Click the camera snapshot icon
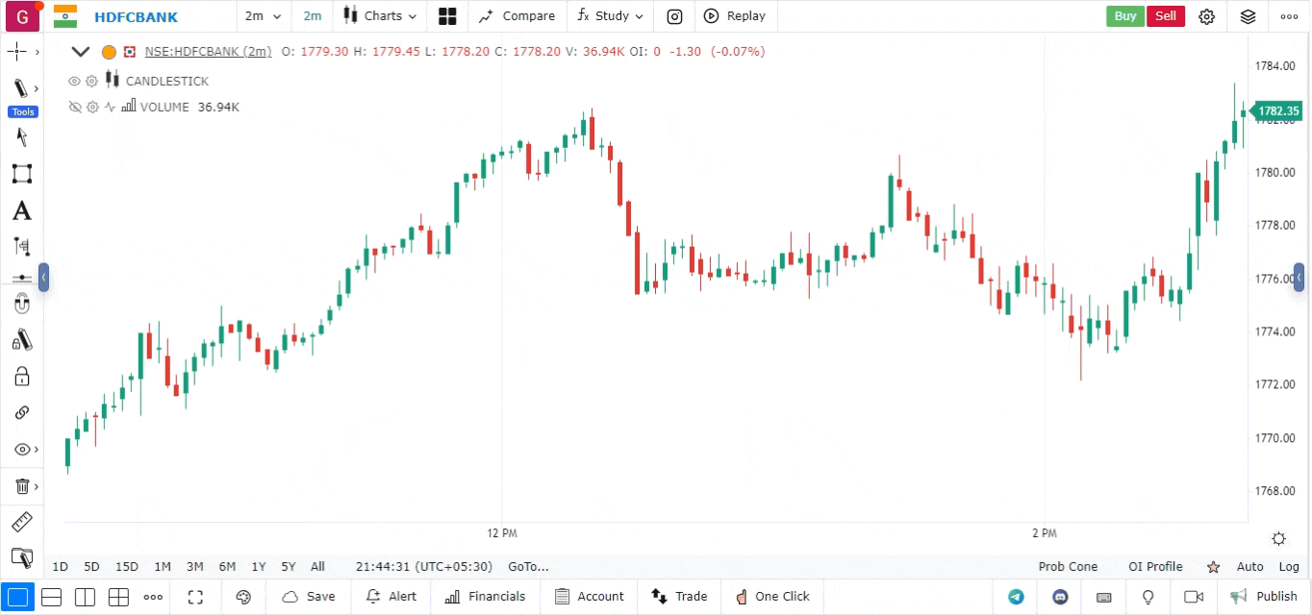This screenshot has height=615, width=1312. [675, 16]
